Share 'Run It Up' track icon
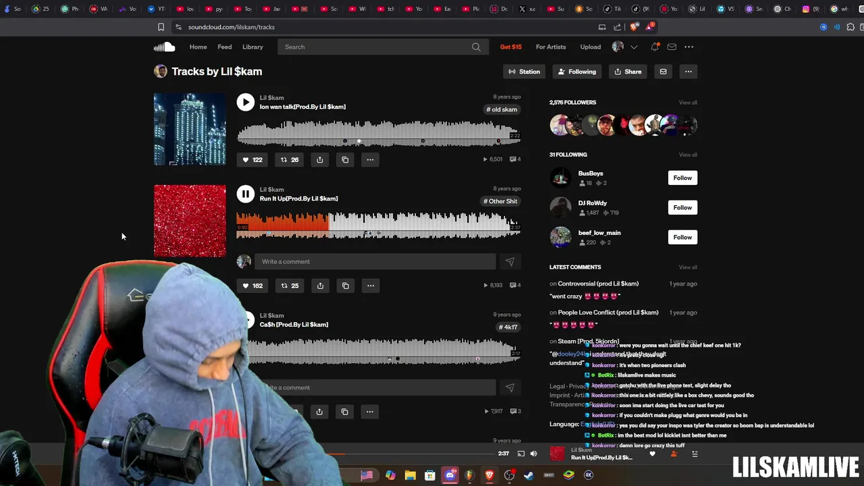The width and height of the screenshot is (864, 486). point(320,286)
